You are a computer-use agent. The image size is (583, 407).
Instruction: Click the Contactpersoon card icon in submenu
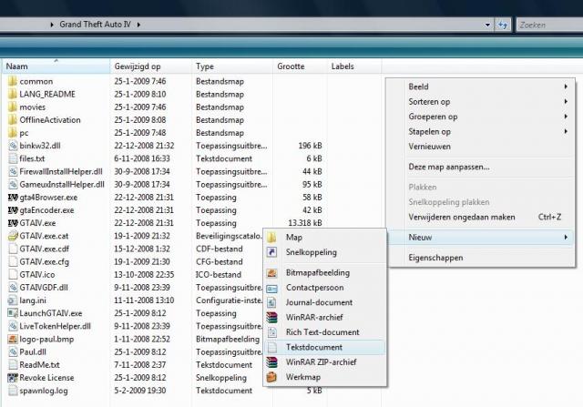tap(271, 288)
